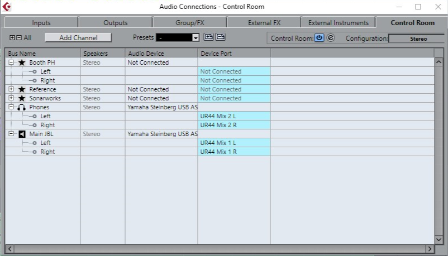Click UR44 Mix 1 L port
This screenshot has width=448, height=256.
click(233, 143)
